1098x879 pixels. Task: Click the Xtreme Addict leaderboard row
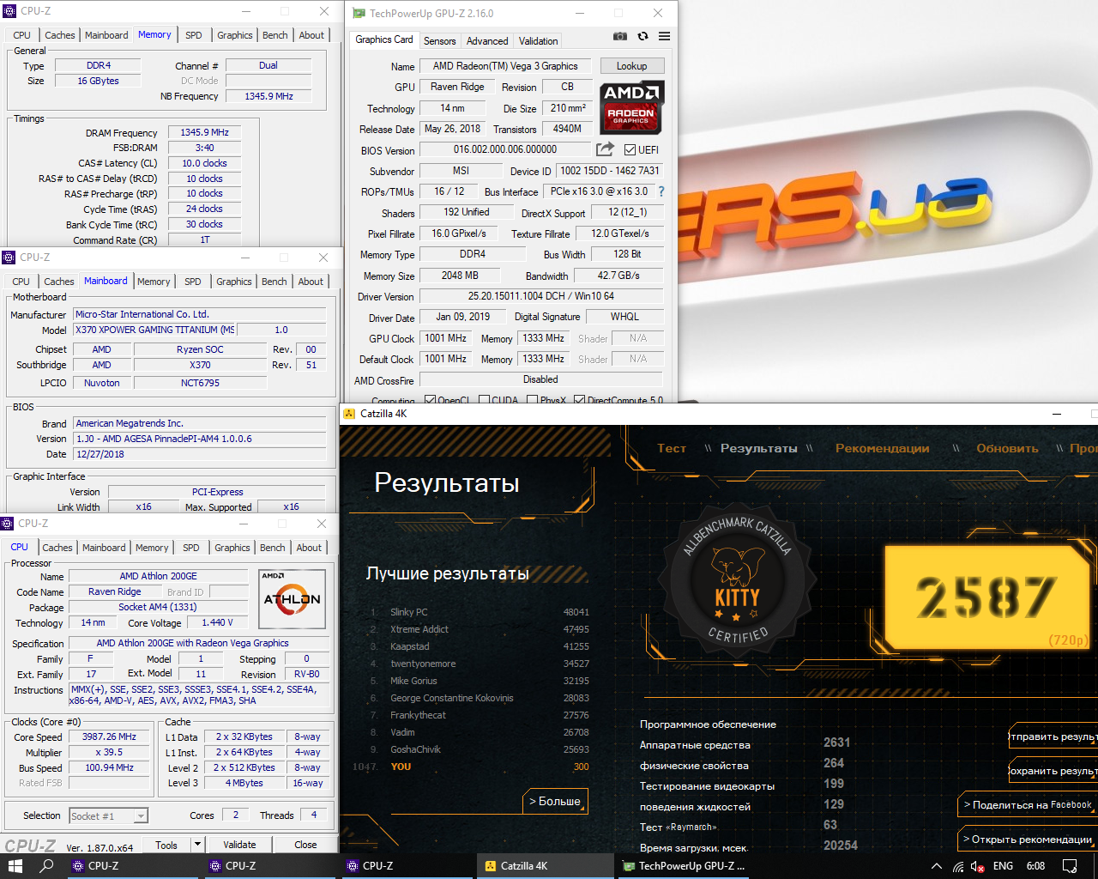[x=480, y=629]
